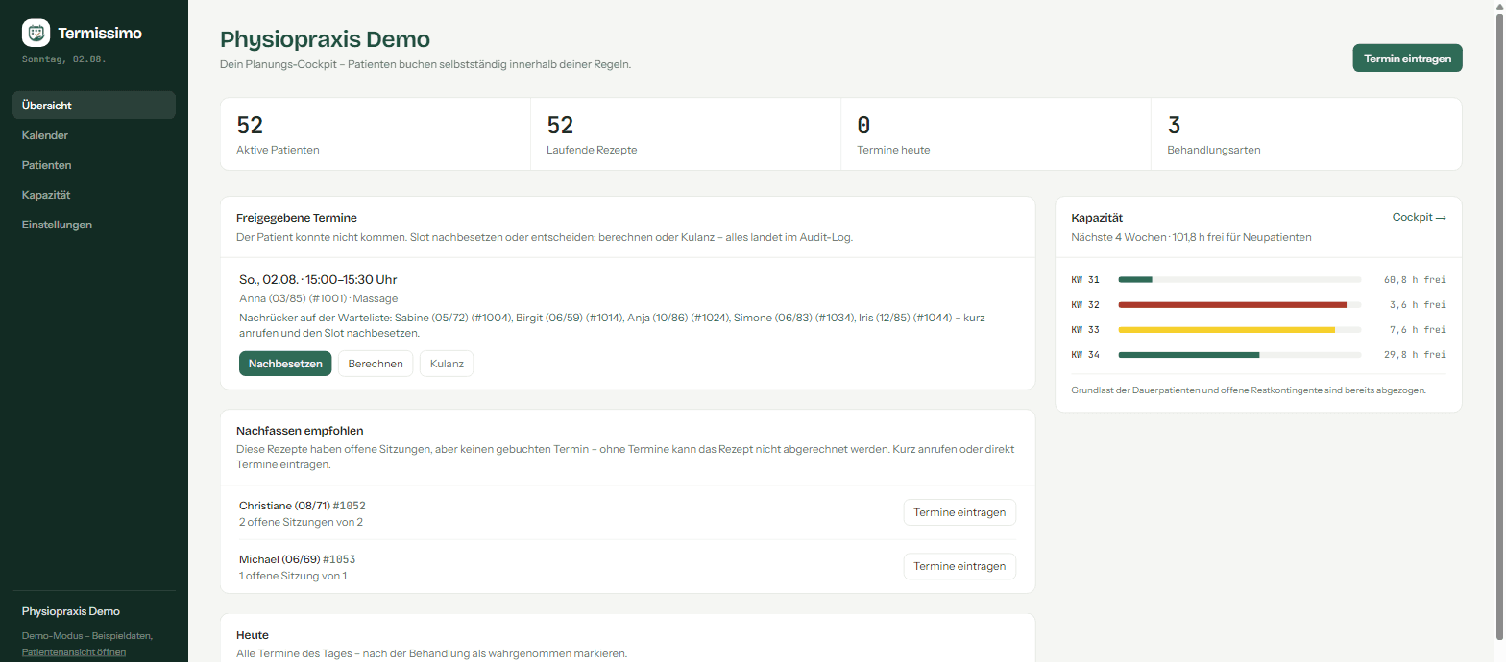Follow the Cockpit link in Kapazität

(1419, 218)
